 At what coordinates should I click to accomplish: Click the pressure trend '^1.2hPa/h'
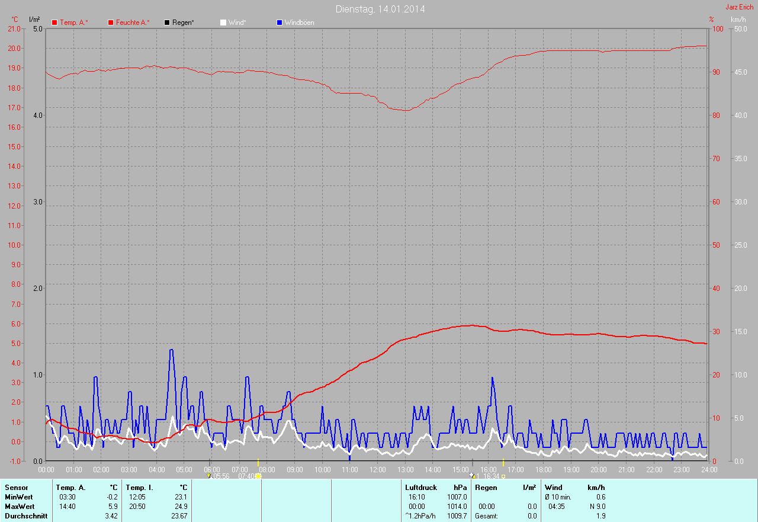tap(420, 515)
